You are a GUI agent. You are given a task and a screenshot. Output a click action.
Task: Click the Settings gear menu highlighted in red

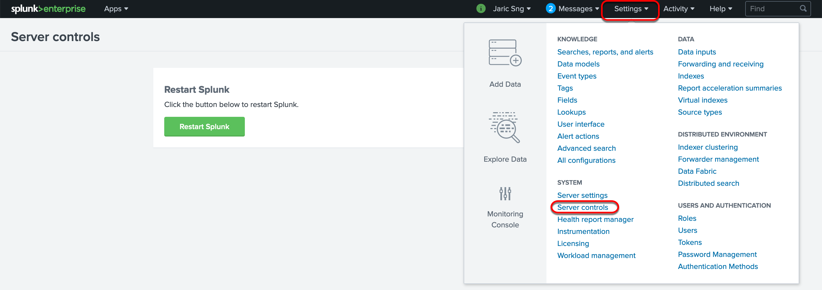click(629, 8)
